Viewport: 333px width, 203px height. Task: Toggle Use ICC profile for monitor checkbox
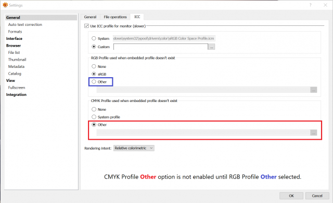[86, 26]
